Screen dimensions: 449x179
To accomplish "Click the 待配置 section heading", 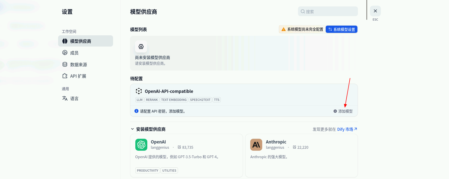I will point(136,79).
